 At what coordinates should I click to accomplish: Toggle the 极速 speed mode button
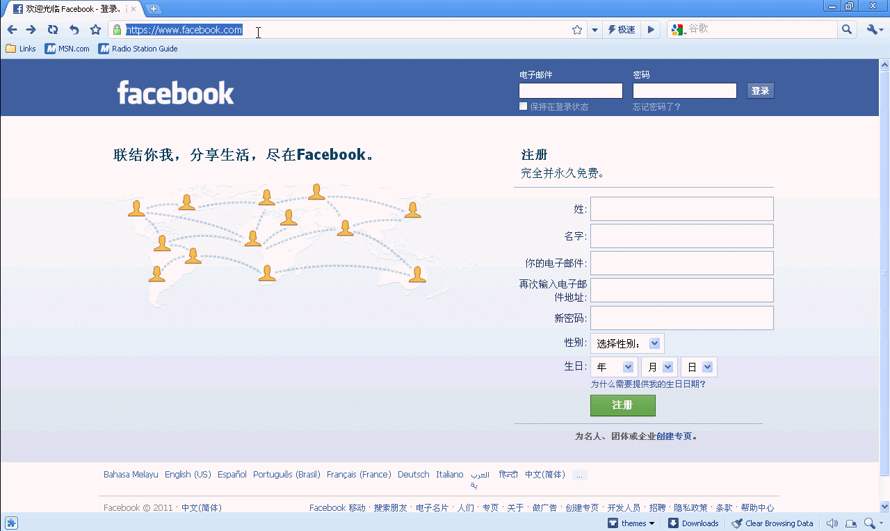(621, 30)
